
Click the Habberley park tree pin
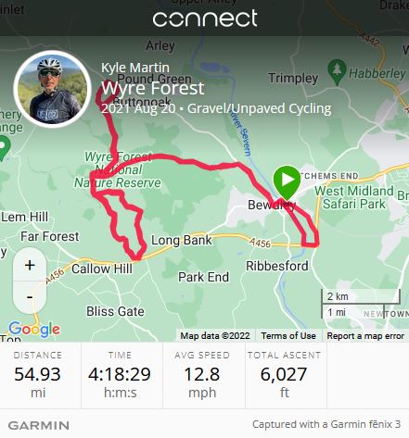point(337,72)
